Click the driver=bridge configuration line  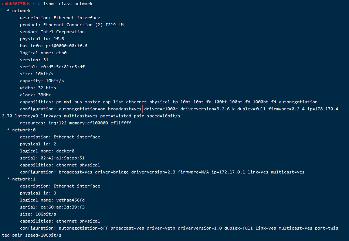click(162, 172)
